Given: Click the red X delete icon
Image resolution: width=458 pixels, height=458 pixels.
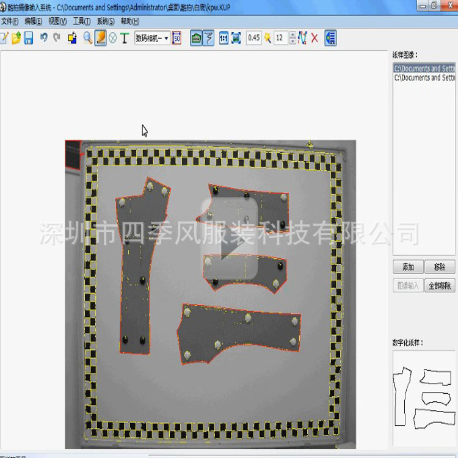Looking at the screenshot, I should [314, 38].
